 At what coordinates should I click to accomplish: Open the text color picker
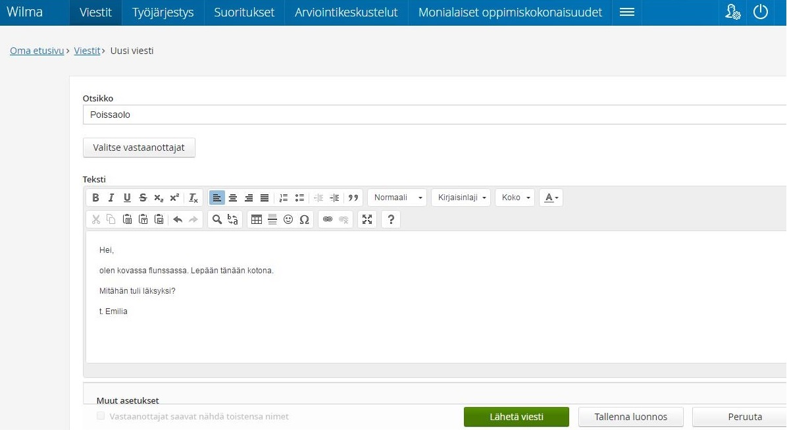point(551,198)
